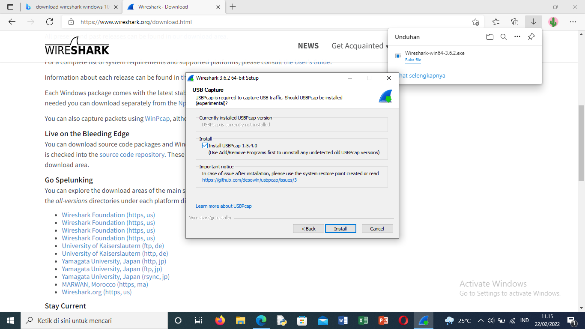The image size is (585, 329).
Task: Launch PowerPoint from the taskbar
Action: (383, 320)
